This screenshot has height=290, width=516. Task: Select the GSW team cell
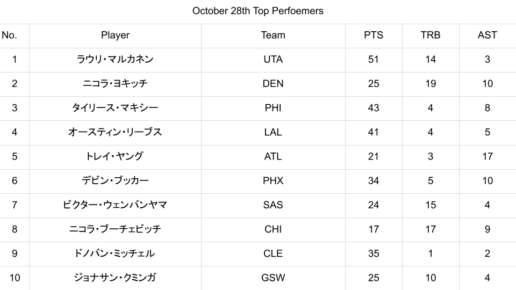[x=273, y=278]
